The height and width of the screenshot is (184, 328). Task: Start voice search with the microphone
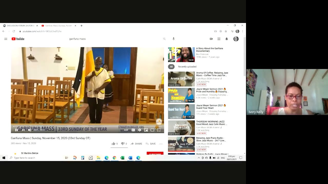pos(173,39)
